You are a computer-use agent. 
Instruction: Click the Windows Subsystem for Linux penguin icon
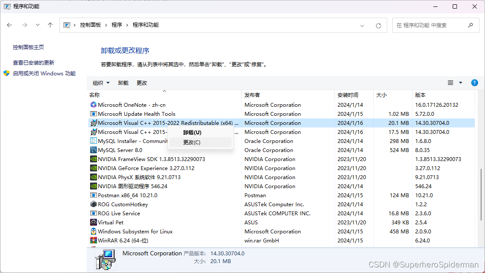94,231
